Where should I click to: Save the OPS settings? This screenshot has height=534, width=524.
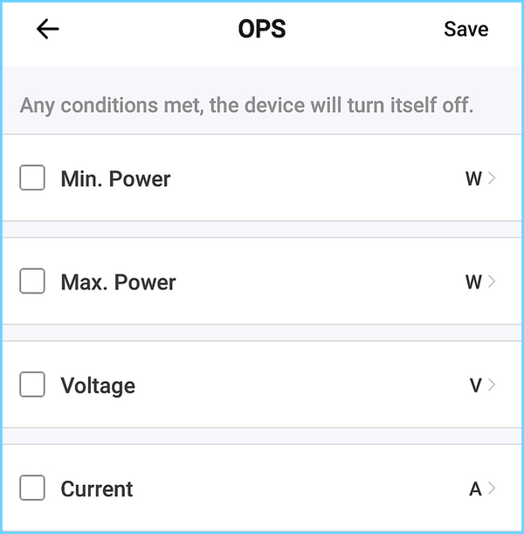(465, 29)
